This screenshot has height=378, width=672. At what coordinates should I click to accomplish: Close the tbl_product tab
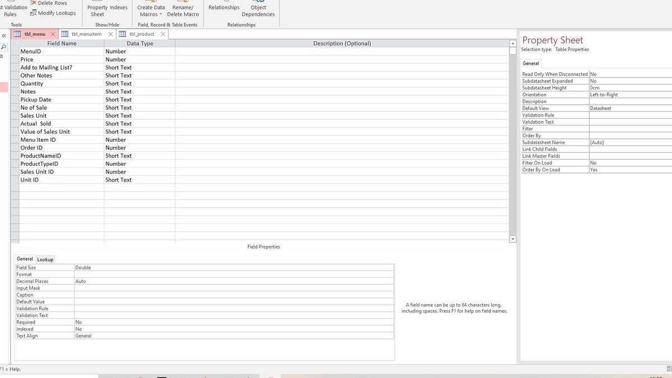[x=163, y=34]
